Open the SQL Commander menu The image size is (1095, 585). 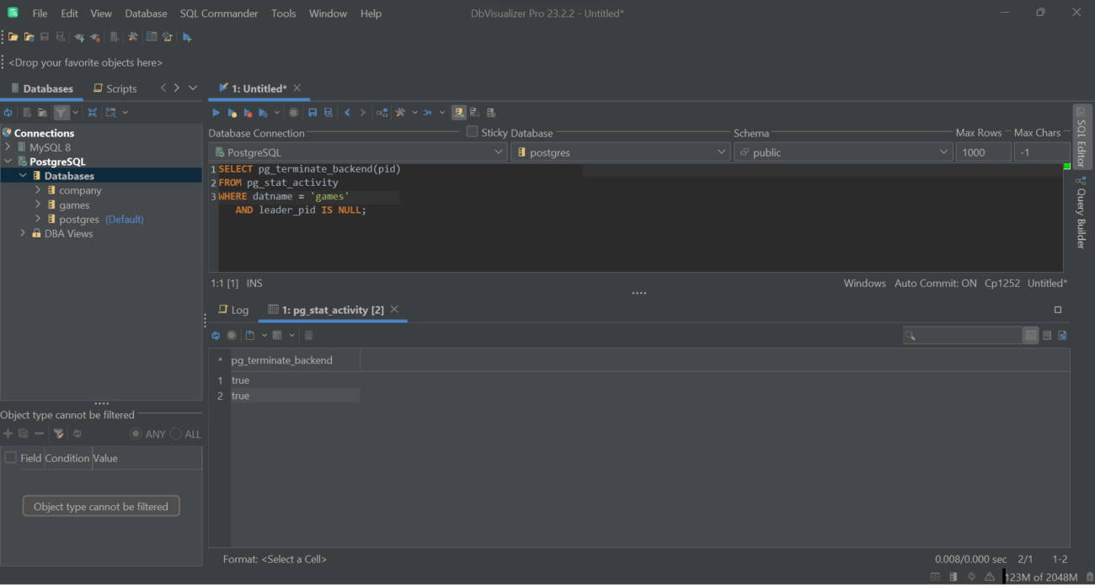tap(219, 13)
